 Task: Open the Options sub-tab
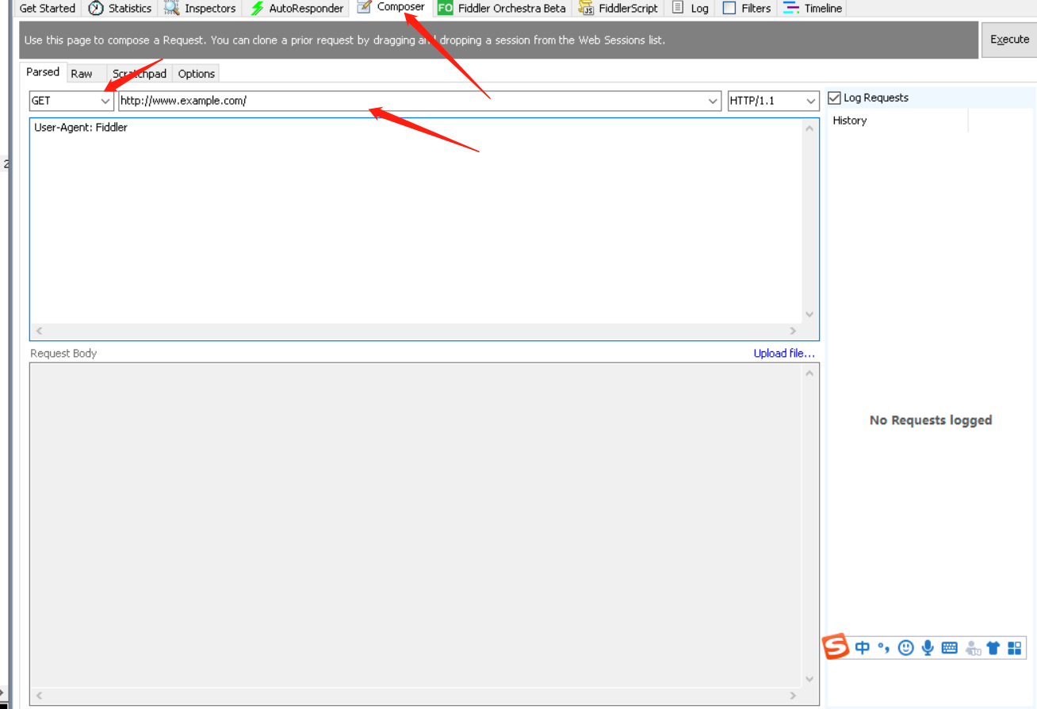[x=196, y=74]
